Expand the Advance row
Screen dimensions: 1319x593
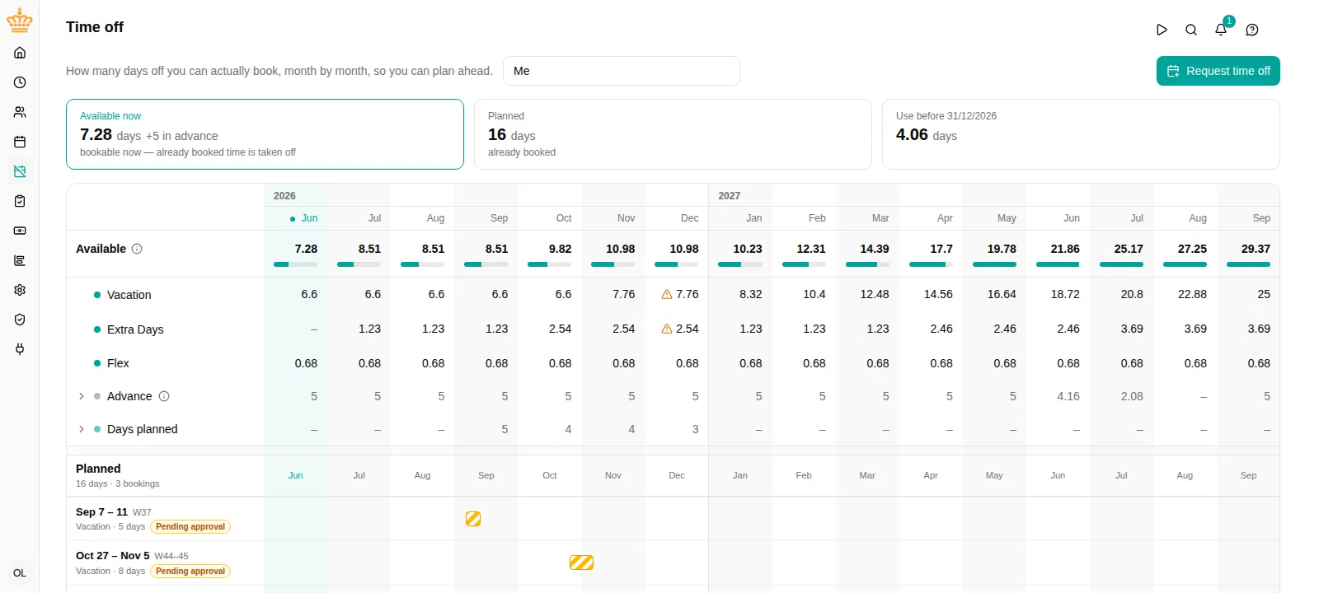(81, 396)
